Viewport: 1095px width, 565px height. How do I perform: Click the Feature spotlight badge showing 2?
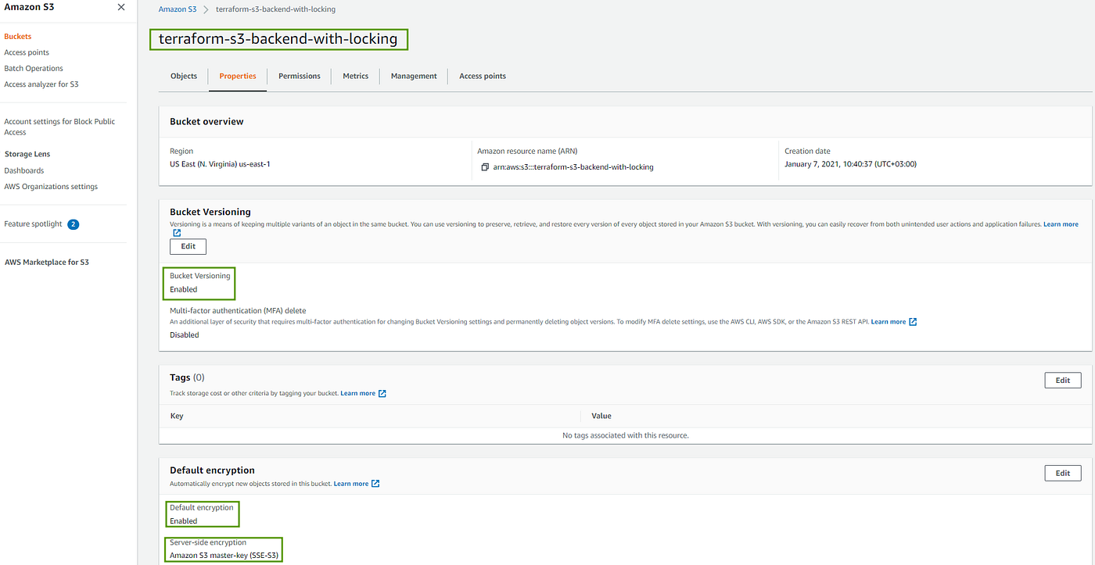(x=74, y=224)
